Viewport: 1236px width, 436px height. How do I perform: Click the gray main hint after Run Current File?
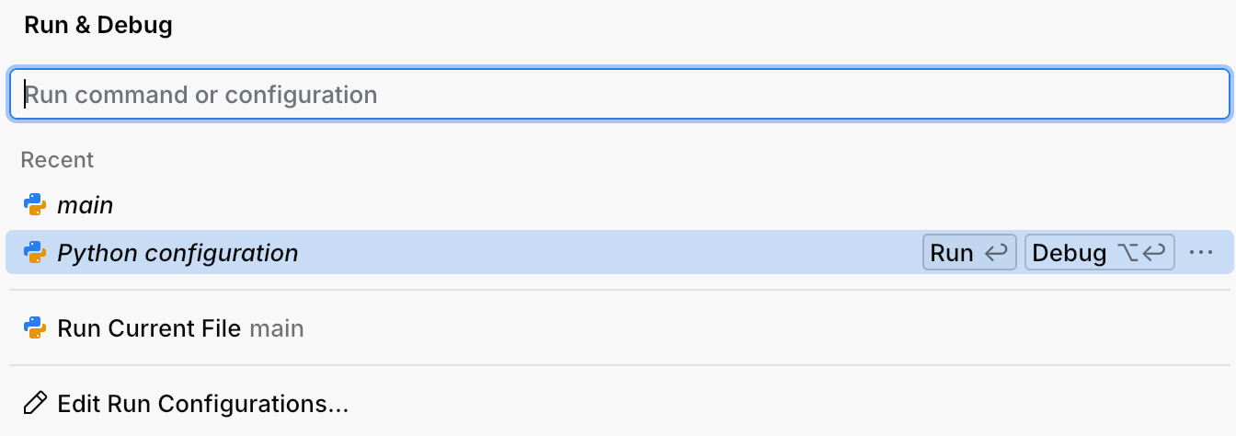[277, 328]
